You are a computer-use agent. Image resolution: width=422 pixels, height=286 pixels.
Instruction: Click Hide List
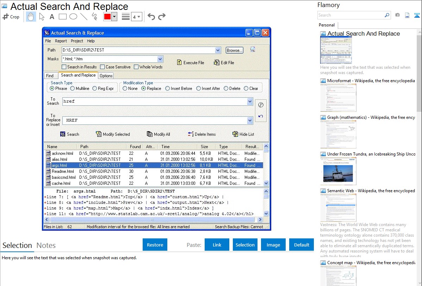(243, 134)
